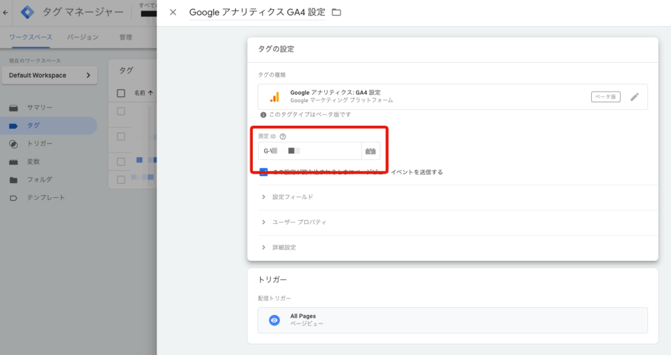The image size is (671, 355).
Task: Check the third tag row checkbox
Action: (121, 162)
